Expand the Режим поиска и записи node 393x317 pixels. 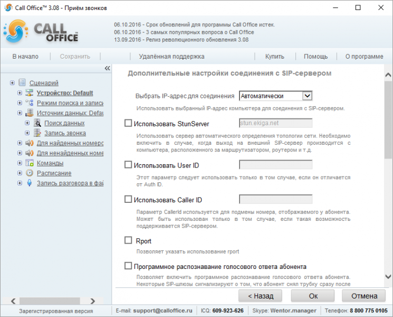[20, 103]
